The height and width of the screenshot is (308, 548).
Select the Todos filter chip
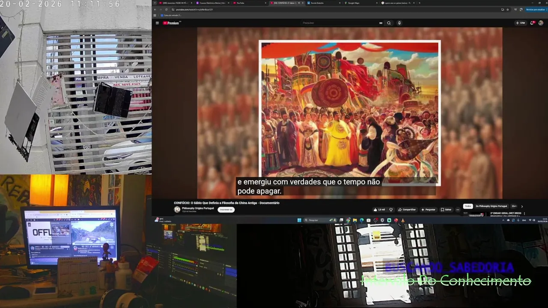click(468, 206)
